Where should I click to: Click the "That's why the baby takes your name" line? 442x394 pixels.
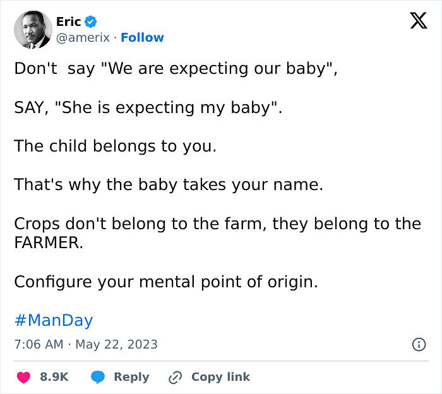169,186
